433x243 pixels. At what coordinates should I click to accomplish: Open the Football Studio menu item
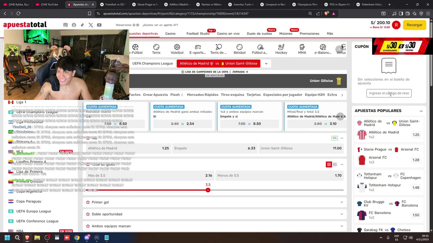(198, 34)
